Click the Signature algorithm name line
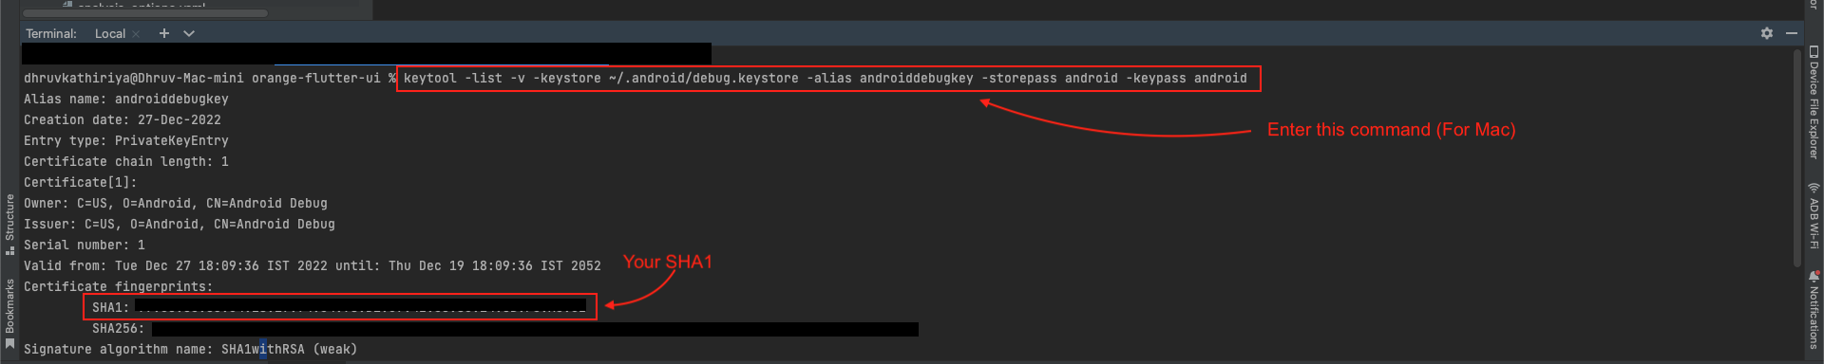This screenshot has height=364, width=1824. click(190, 350)
